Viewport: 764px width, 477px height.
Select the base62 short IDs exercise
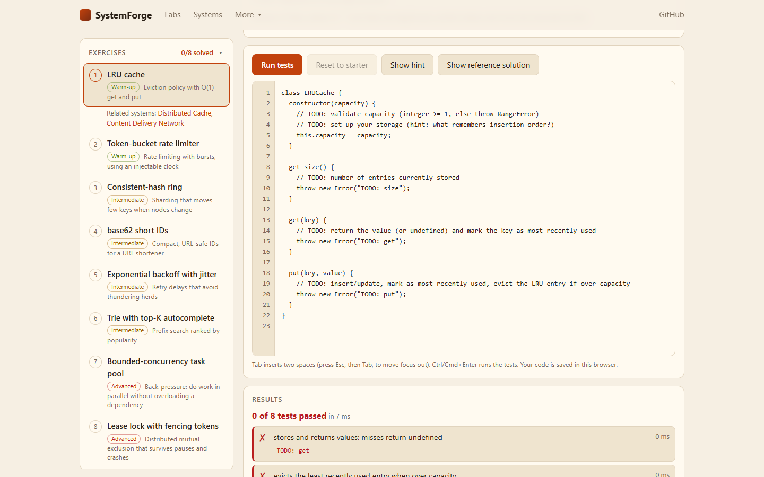coord(157,241)
